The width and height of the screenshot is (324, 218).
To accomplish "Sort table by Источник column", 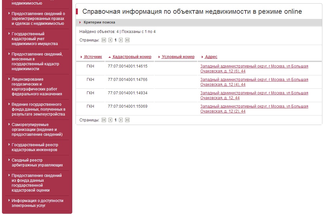I will click(x=93, y=57).
